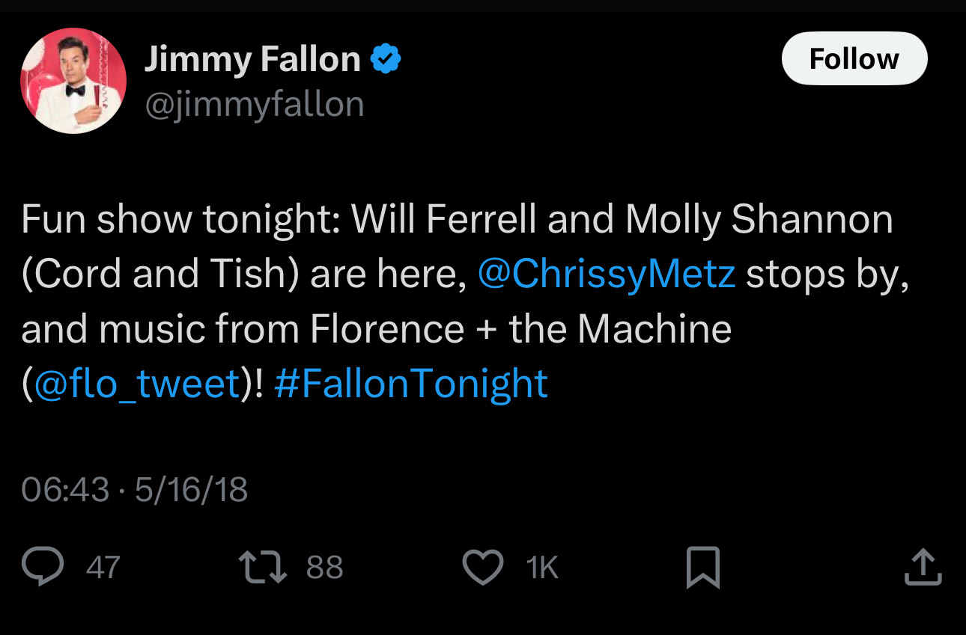The image size is (966, 635).
Task: Click the blue verified badge
Action: pyautogui.click(x=386, y=60)
